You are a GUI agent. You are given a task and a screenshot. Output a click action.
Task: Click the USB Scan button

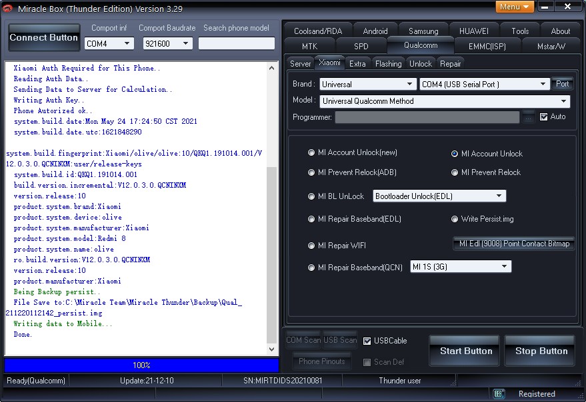coord(340,340)
